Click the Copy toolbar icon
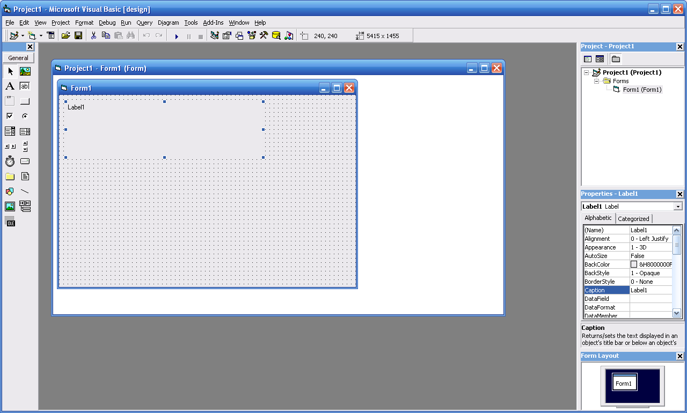The width and height of the screenshot is (687, 413). click(106, 36)
